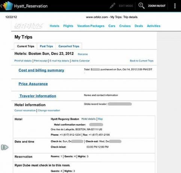The width and height of the screenshot is (181, 173).
Task: Open the three-dot overflow menu
Action: (x=175, y=6)
